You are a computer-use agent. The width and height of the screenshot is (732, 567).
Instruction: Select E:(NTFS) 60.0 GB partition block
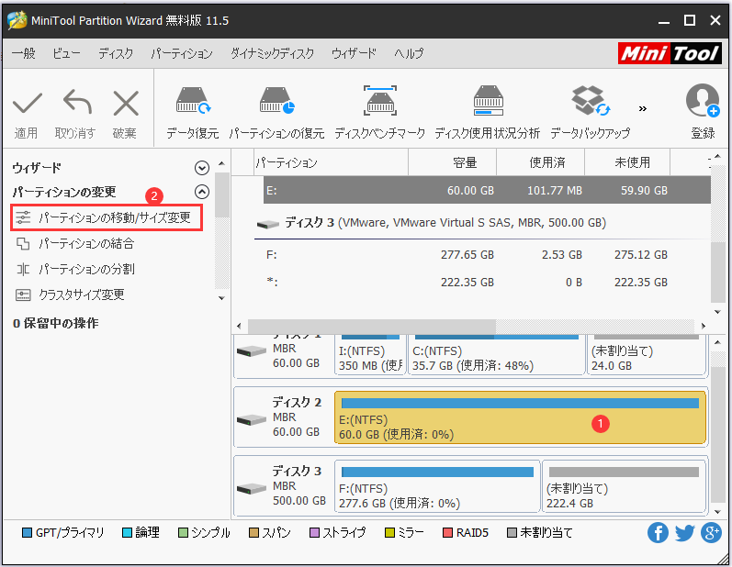520,417
